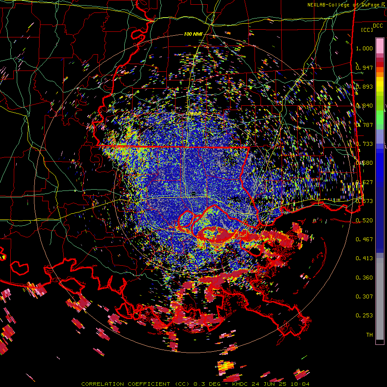
Task: Click the CORRELATION COEFFICIENT (CC) caption
Action: click(x=135, y=384)
